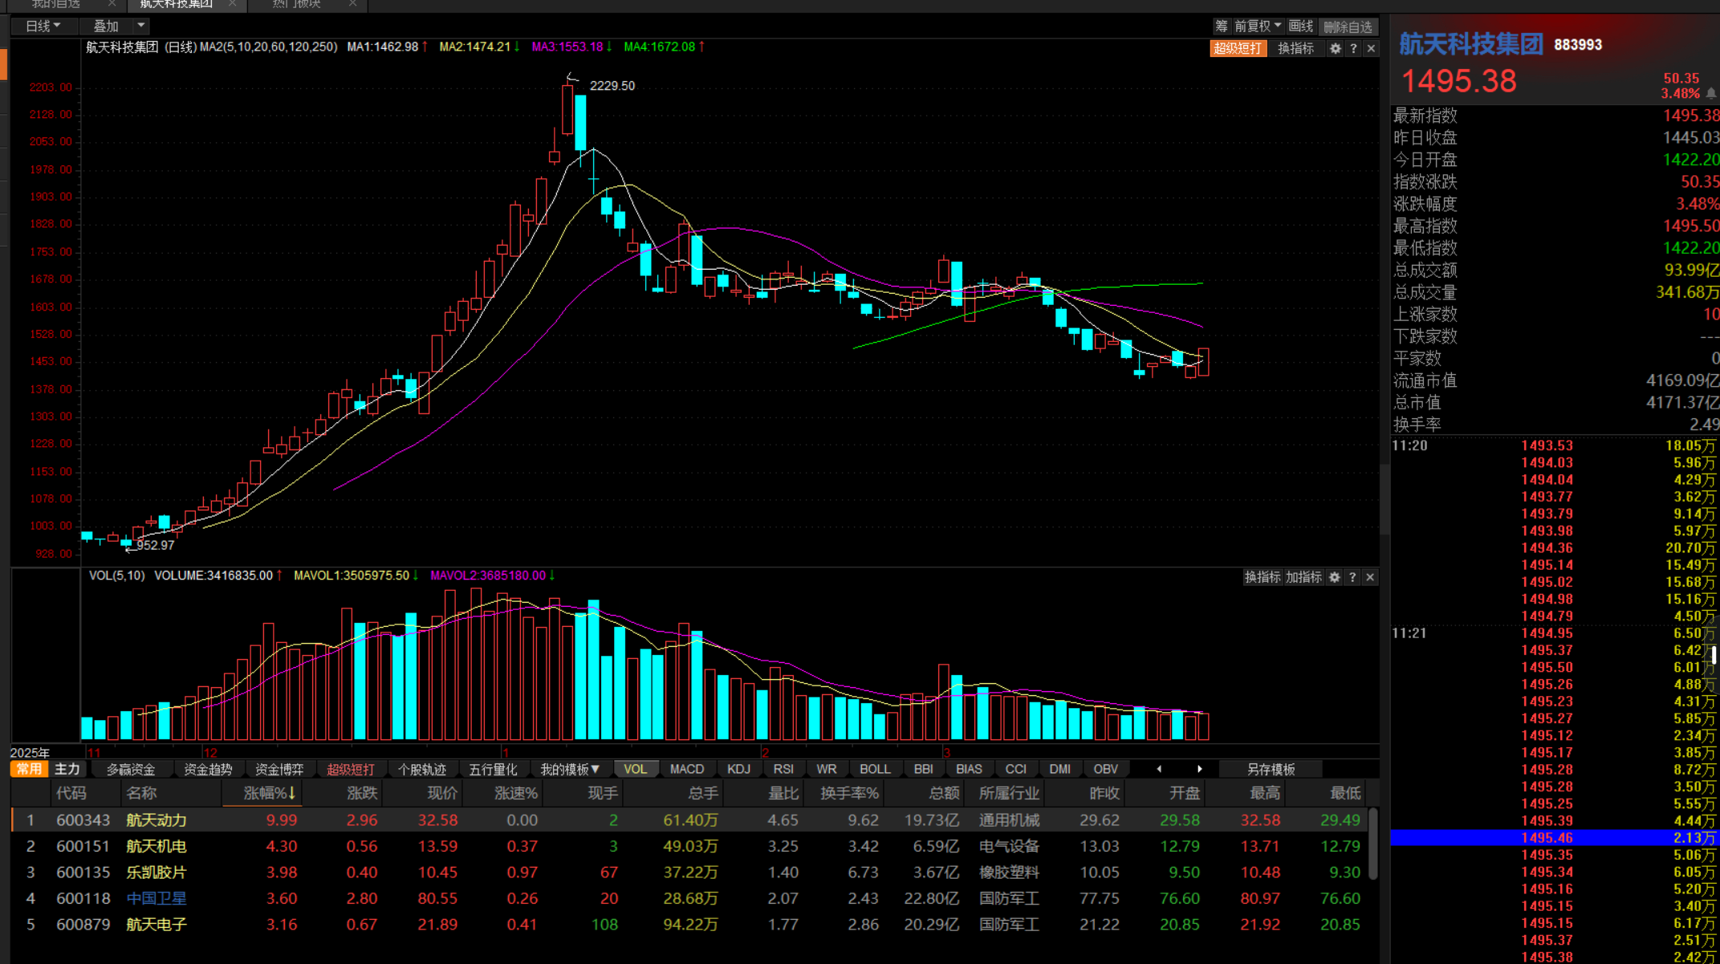
Task: Toggle 常用 indicator group
Action: coord(29,769)
